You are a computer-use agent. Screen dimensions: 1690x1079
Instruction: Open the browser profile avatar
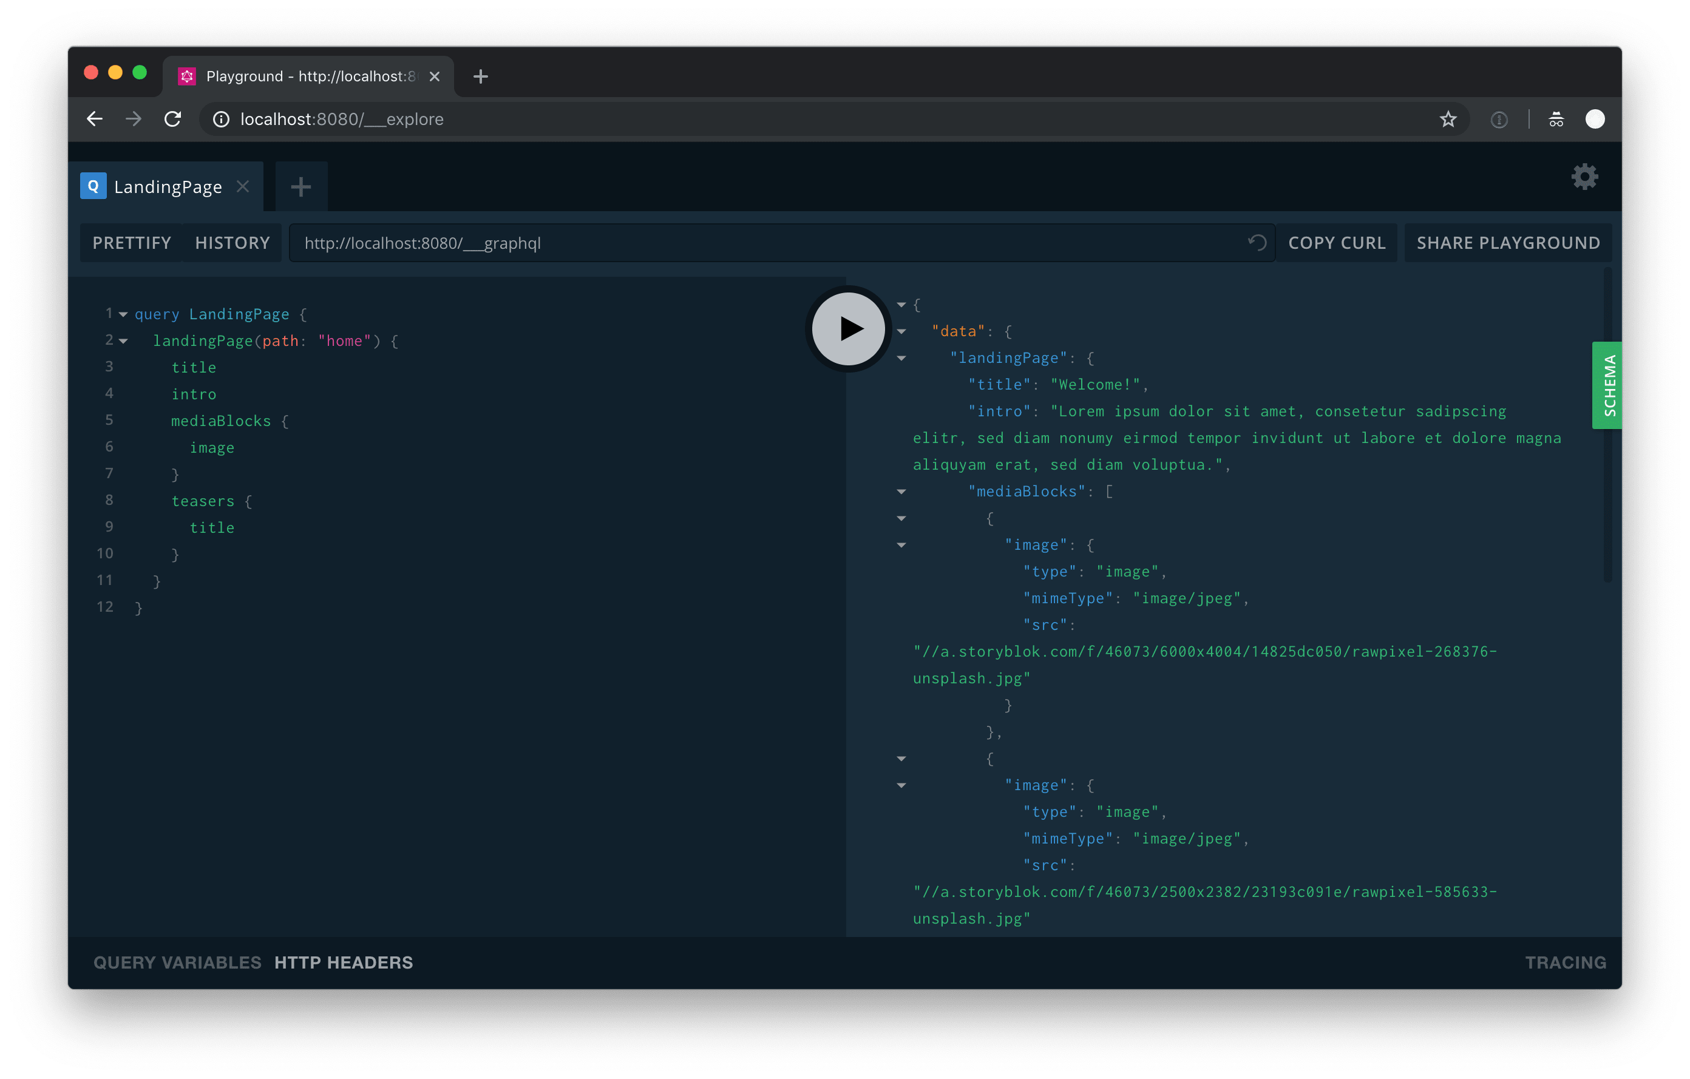coord(1595,120)
